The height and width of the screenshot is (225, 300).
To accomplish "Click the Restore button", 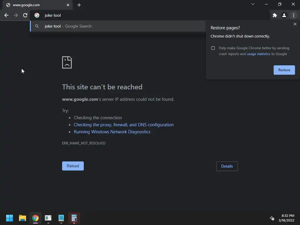I will (284, 70).
